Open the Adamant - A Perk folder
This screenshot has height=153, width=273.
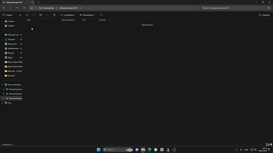[13, 71]
